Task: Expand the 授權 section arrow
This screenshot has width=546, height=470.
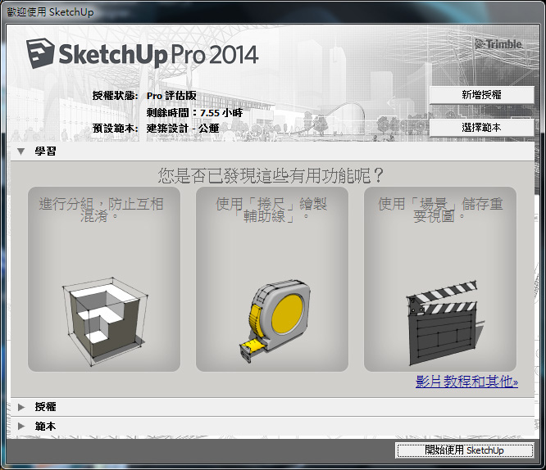Action: tap(21, 407)
